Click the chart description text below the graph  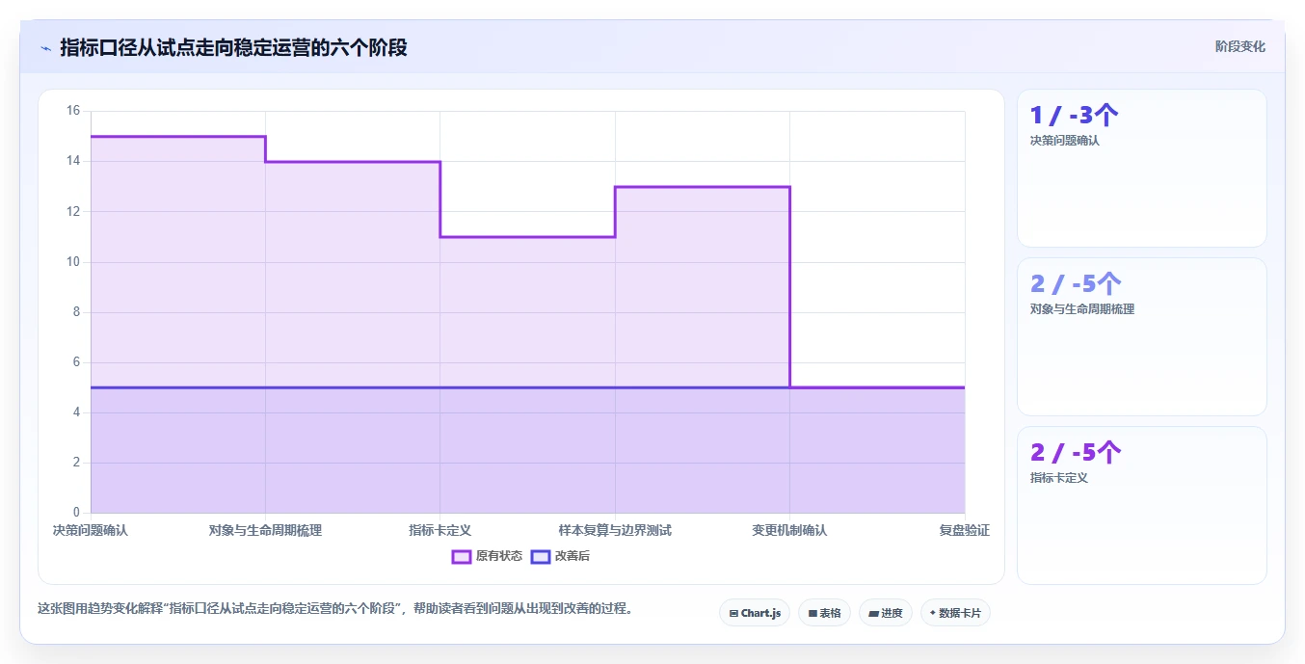pyautogui.click(x=335, y=609)
